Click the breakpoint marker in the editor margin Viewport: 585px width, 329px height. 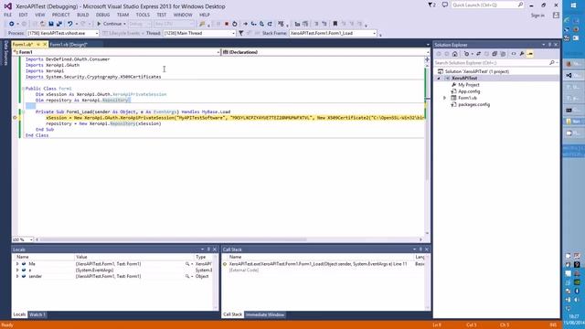(15, 118)
